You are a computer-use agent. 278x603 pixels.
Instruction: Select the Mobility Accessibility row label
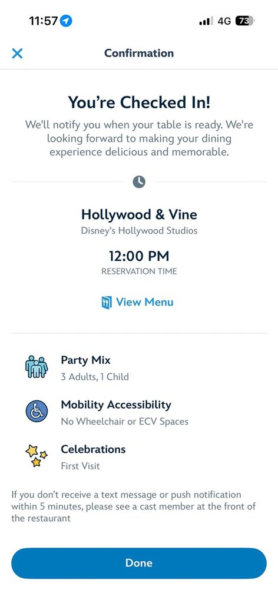point(116,405)
